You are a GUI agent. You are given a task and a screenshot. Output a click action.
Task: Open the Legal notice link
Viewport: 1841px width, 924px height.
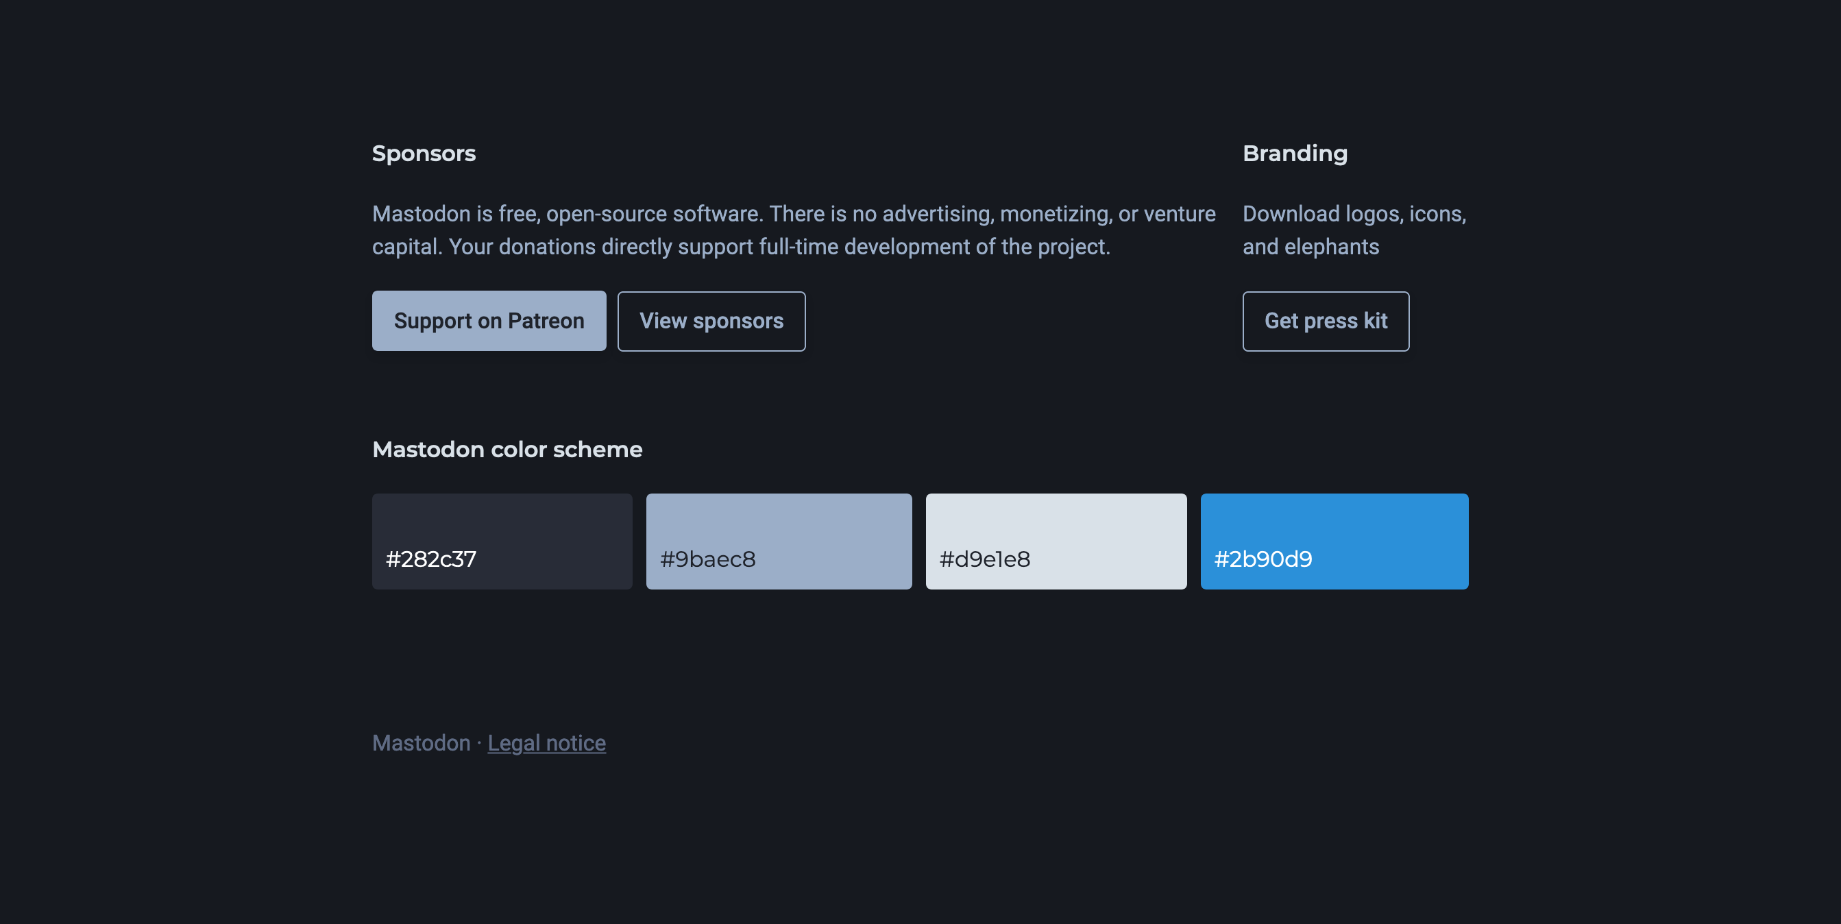click(547, 743)
